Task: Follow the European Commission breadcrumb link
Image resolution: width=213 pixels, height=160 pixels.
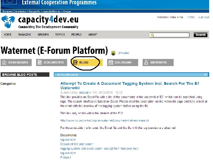Action: [x=14, y=11]
